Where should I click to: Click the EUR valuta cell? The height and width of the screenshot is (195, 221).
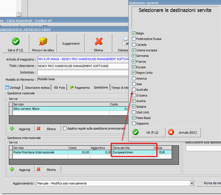pos(162,152)
